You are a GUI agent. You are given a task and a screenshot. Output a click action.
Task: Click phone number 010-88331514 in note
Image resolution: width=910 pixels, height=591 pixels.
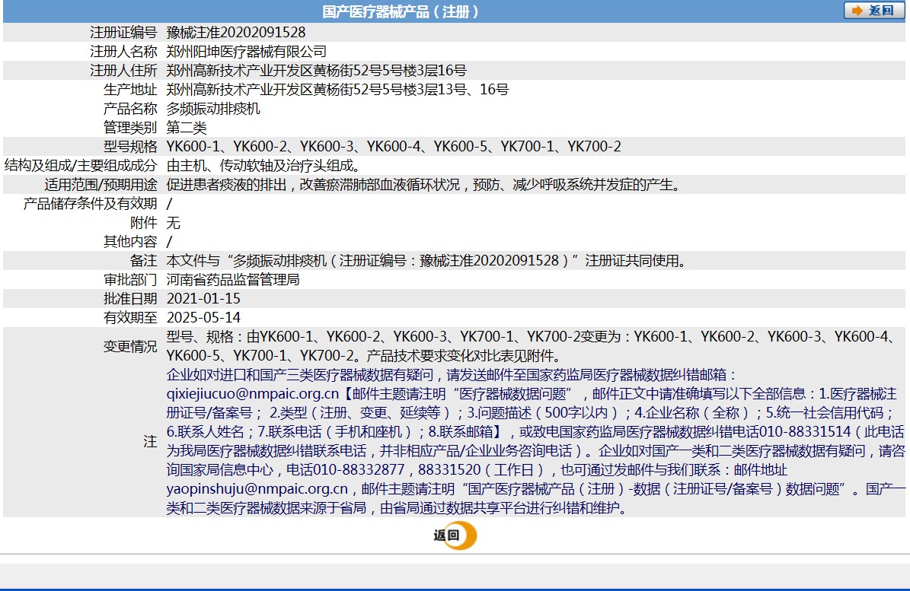805,432
